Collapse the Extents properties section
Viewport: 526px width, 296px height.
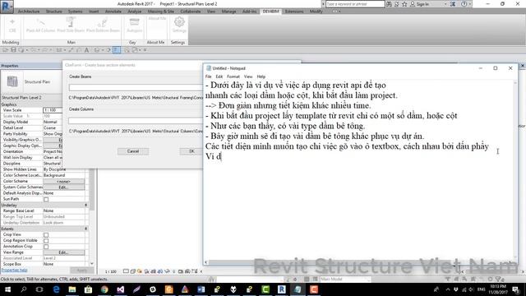pyautogui.click(x=85, y=229)
